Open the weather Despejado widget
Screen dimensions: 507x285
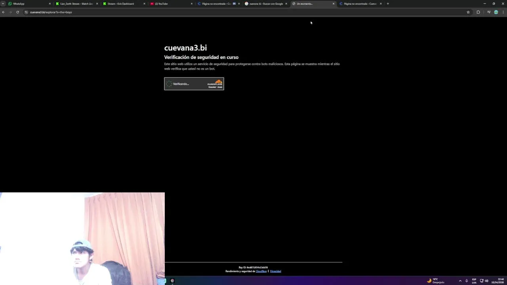pos(435,281)
